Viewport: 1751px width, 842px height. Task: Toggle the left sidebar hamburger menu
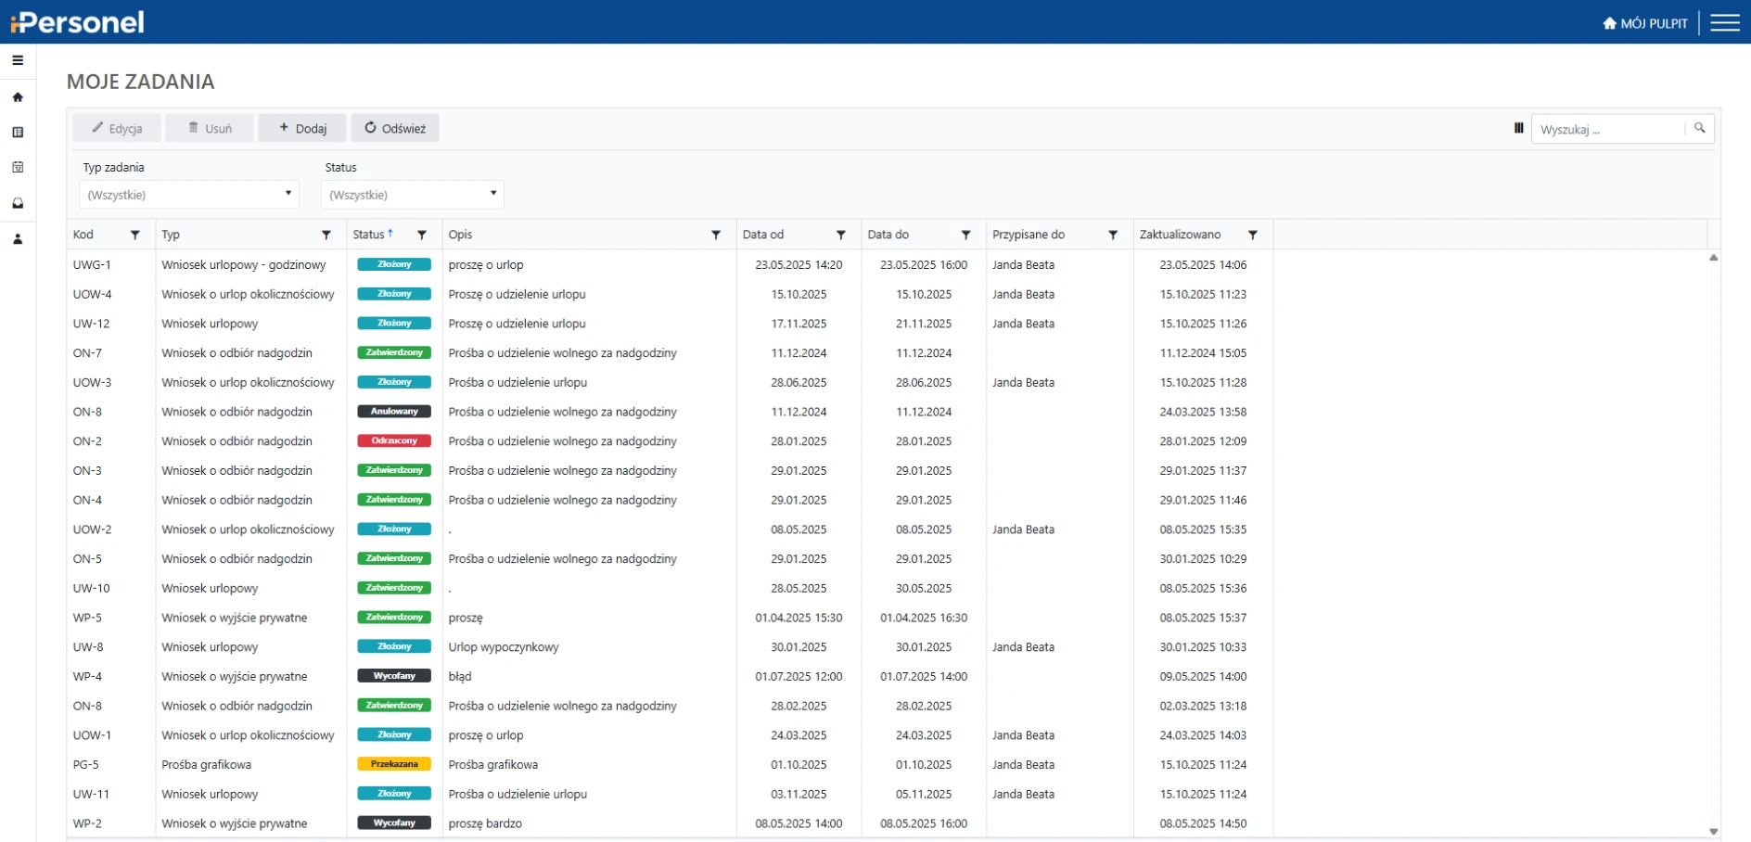click(18, 60)
